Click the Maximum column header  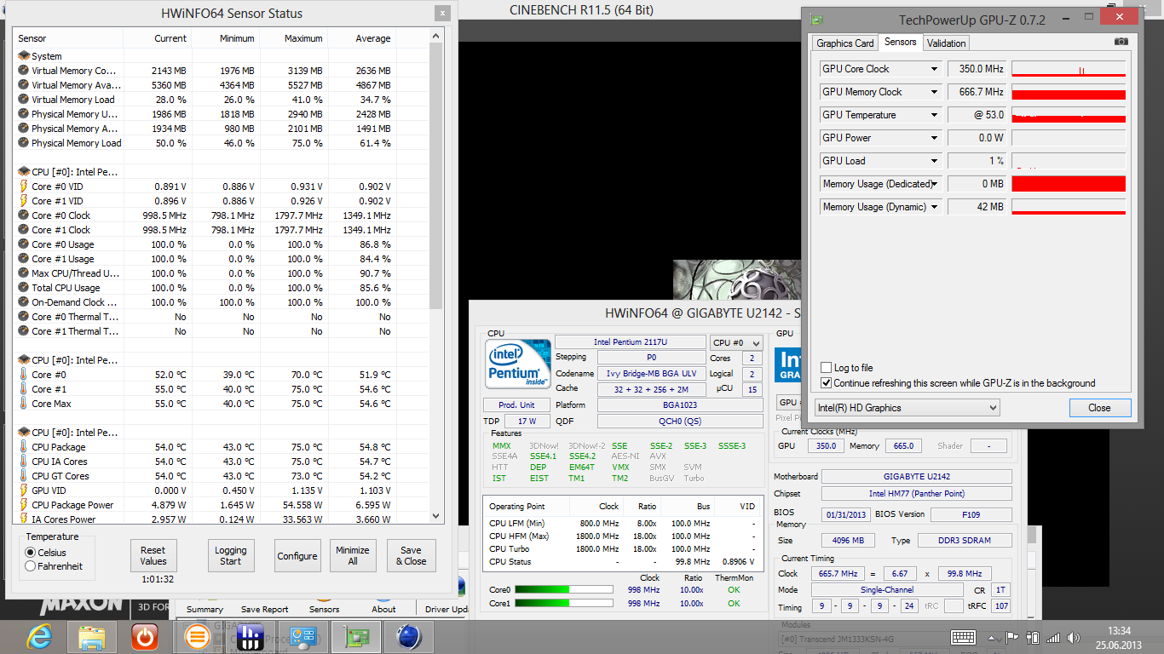[293, 38]
